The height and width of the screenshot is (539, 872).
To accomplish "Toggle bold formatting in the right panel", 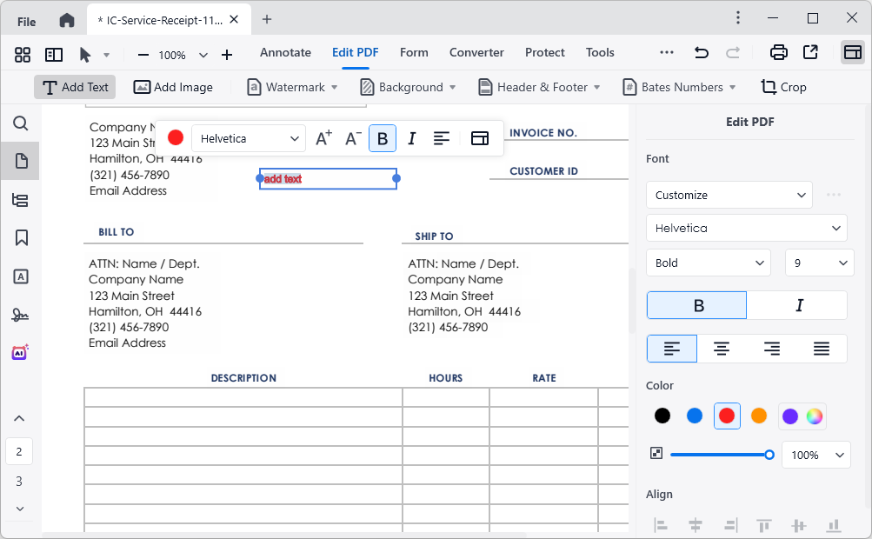I will coord(696,305).
